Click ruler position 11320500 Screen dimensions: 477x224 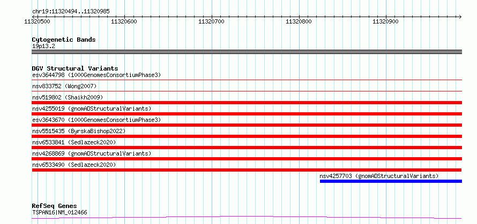pyautogui.click(x=37, y=21)
